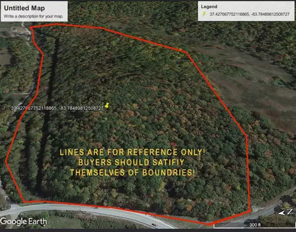Click the coordinate label beside the placemark
The image size is (296, 232).
(57, 108)
